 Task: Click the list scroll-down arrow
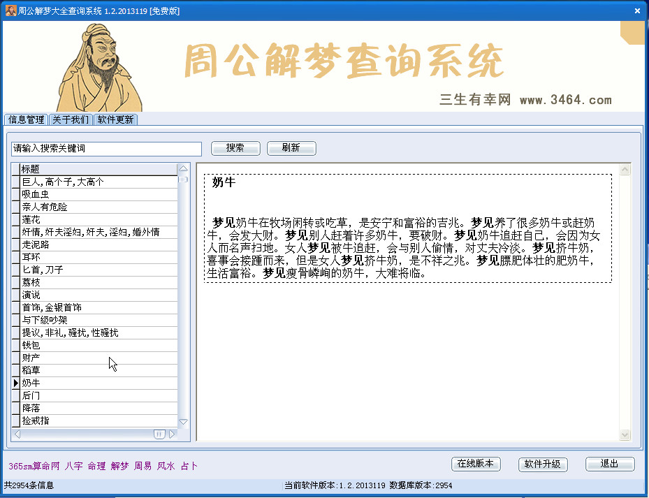coord(183,421)
